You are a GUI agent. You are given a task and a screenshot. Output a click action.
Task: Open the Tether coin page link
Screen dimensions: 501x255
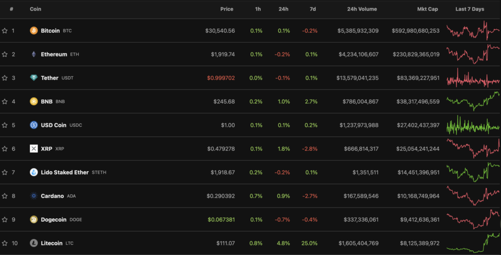click(49, 78)
